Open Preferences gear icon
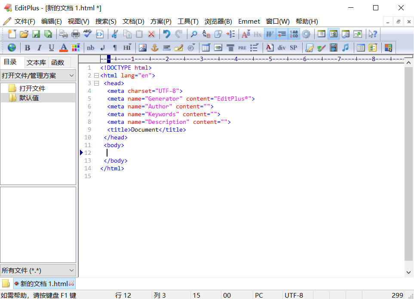 pos(306,34)
